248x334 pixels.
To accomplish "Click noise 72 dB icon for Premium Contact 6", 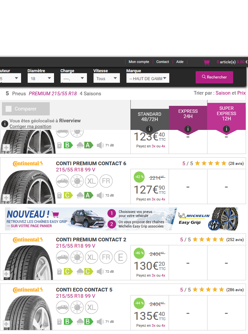I will [x=100, y=195].
